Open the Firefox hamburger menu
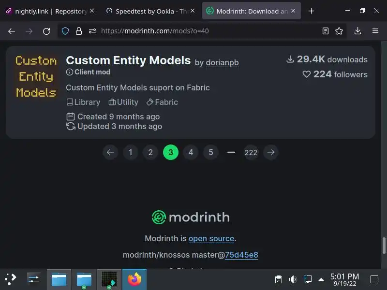The image size is (387, 290). (x=375, y=31)
